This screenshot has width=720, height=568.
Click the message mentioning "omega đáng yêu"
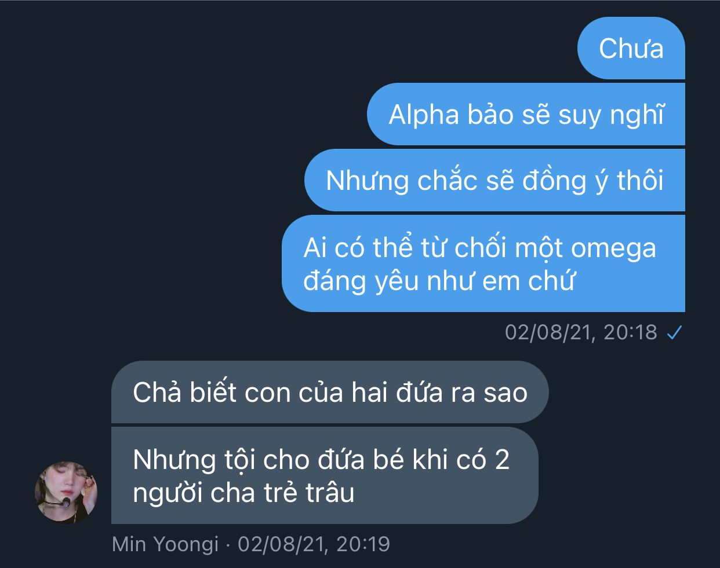(483, 263)
